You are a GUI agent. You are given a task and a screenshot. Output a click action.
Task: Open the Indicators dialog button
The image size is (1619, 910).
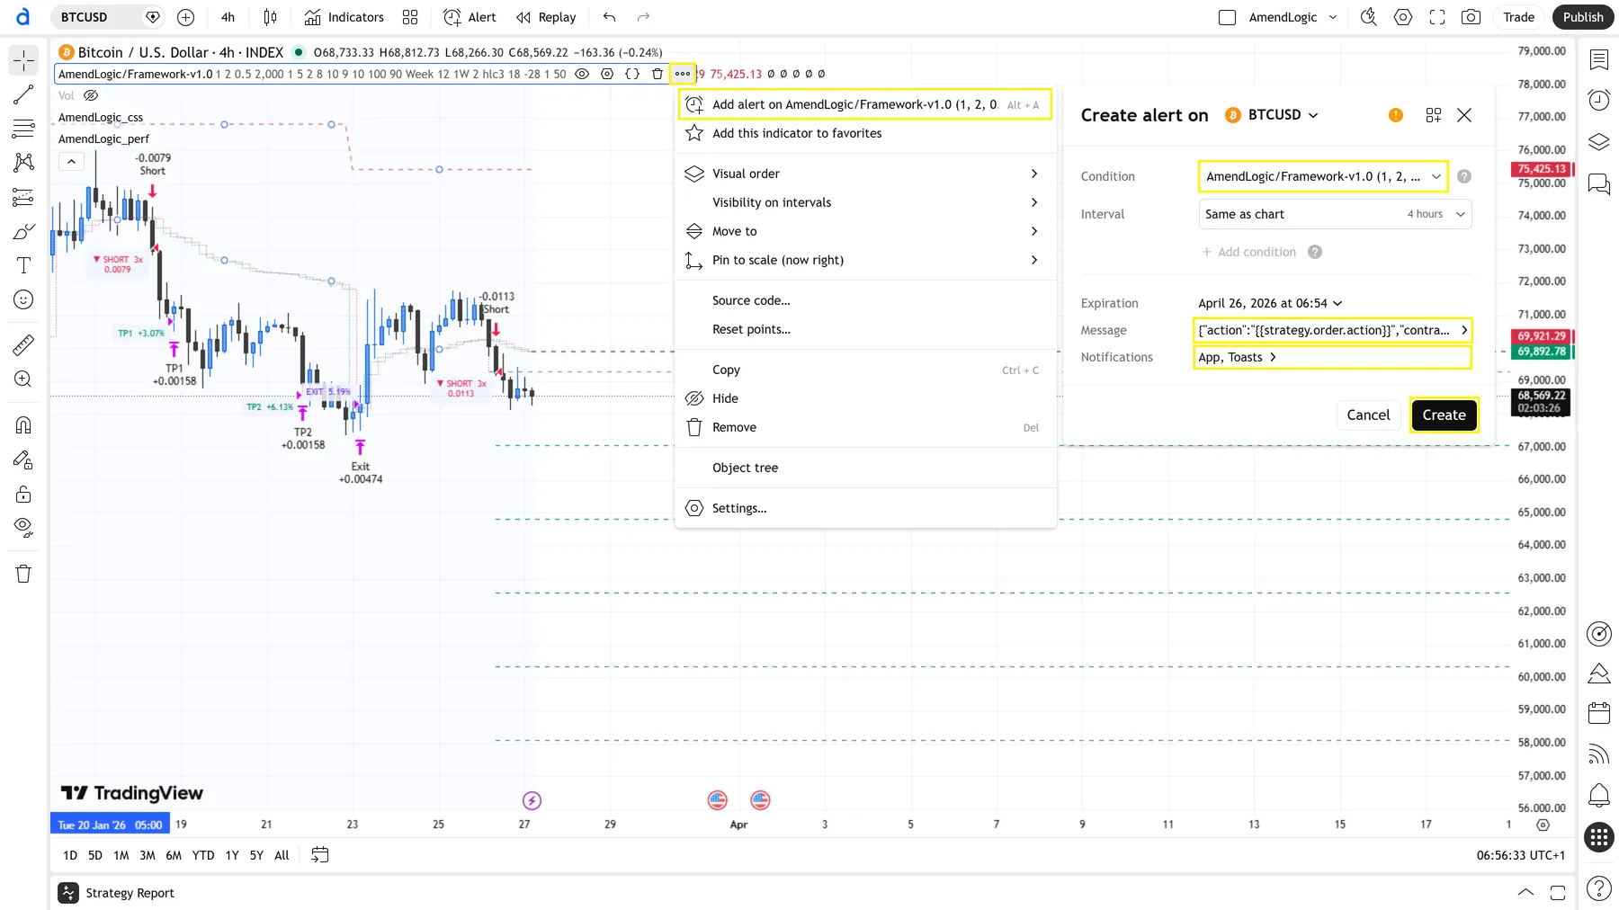coord(344,17)
